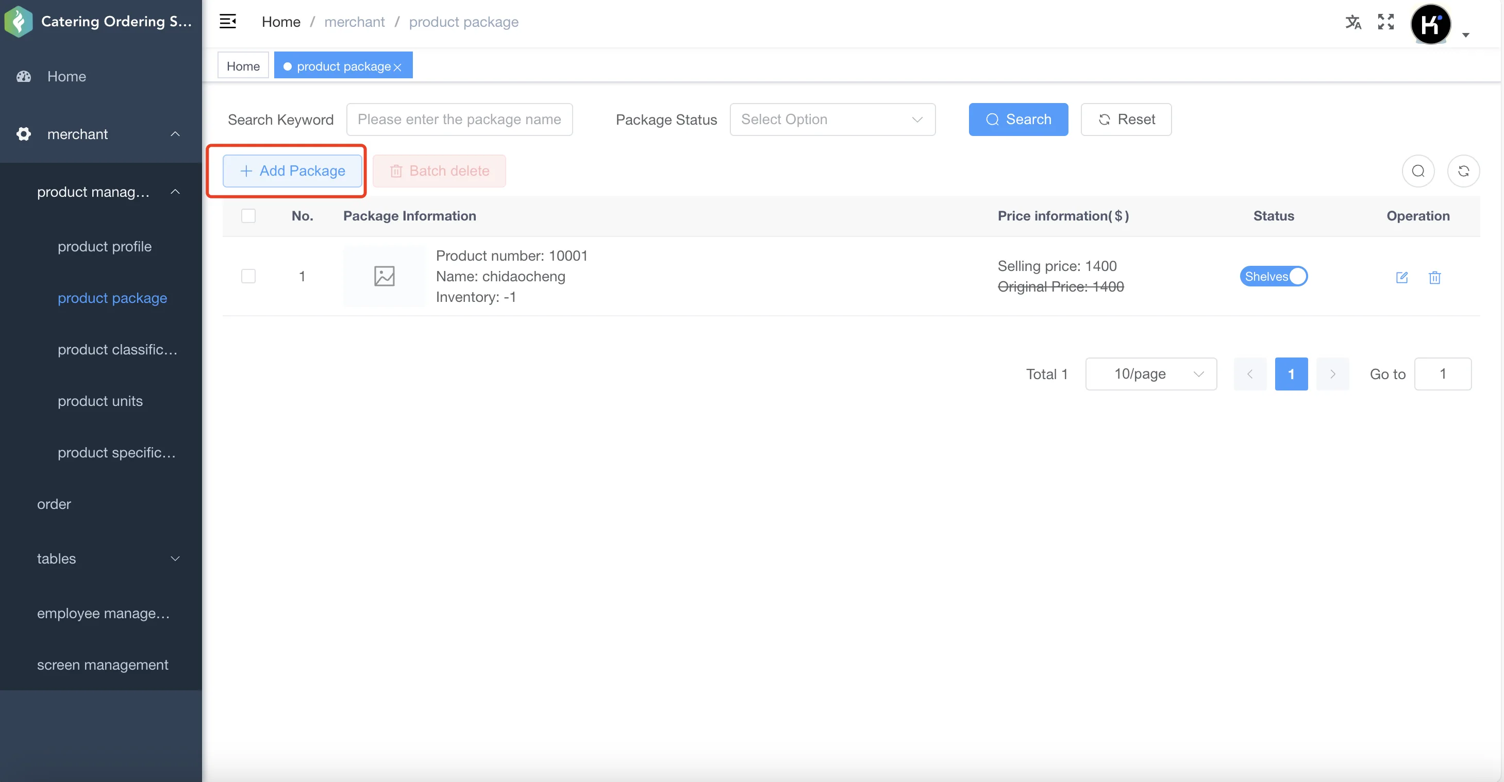
Task: Check the row 1 checkbox
Action: click(x=248, y=276)
